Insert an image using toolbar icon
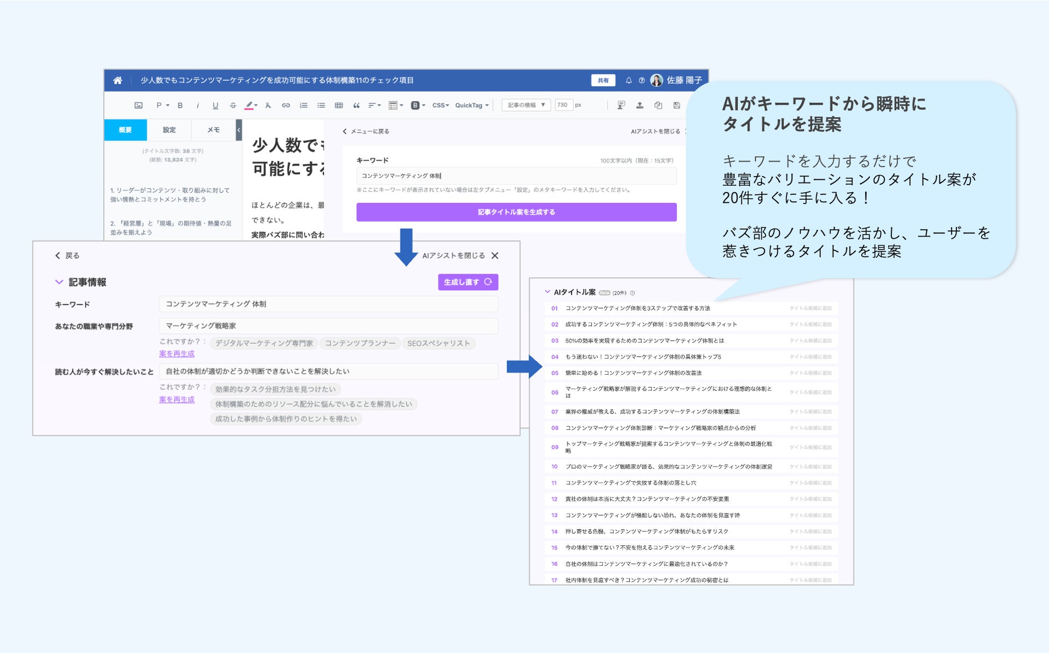Viewport: 1049px width, 653px height. (138, 106)
